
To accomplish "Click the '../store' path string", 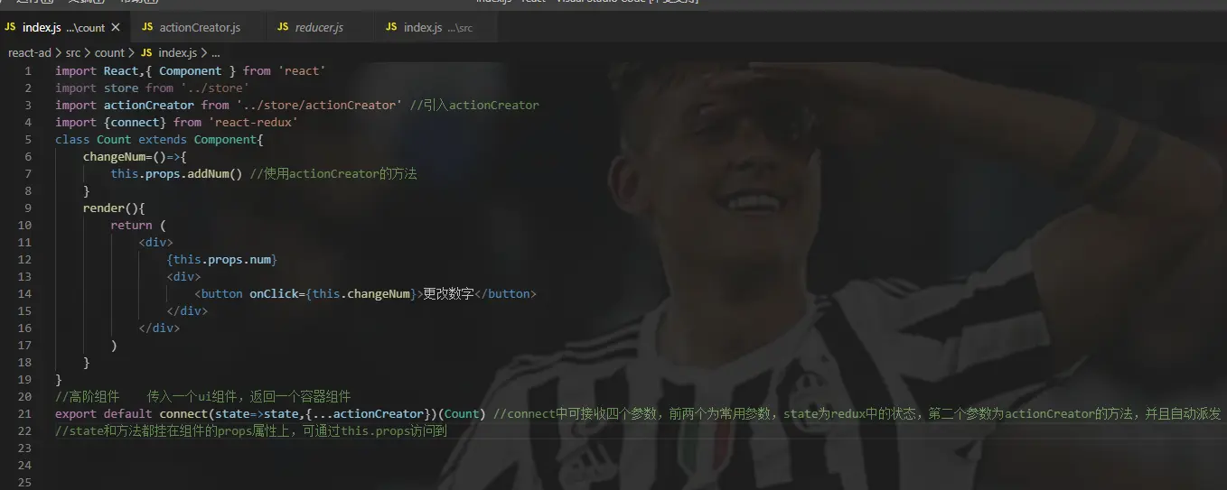I will pyautogui.click(x=215, y=88).
